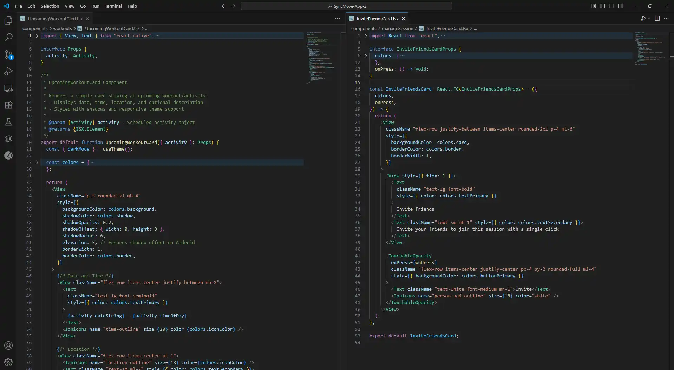This screenshot has height=370, width=674.
Task: Open the Search view in activity bar
Action: [8, 37]
